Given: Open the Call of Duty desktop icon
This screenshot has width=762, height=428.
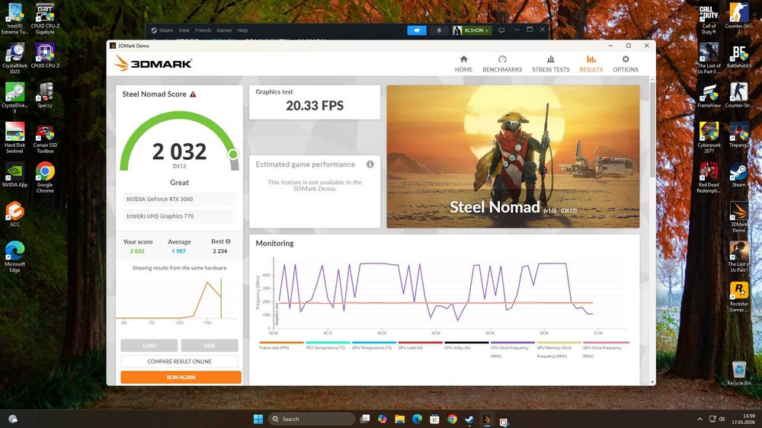Looking at the screenshot, I should [709, 20].
